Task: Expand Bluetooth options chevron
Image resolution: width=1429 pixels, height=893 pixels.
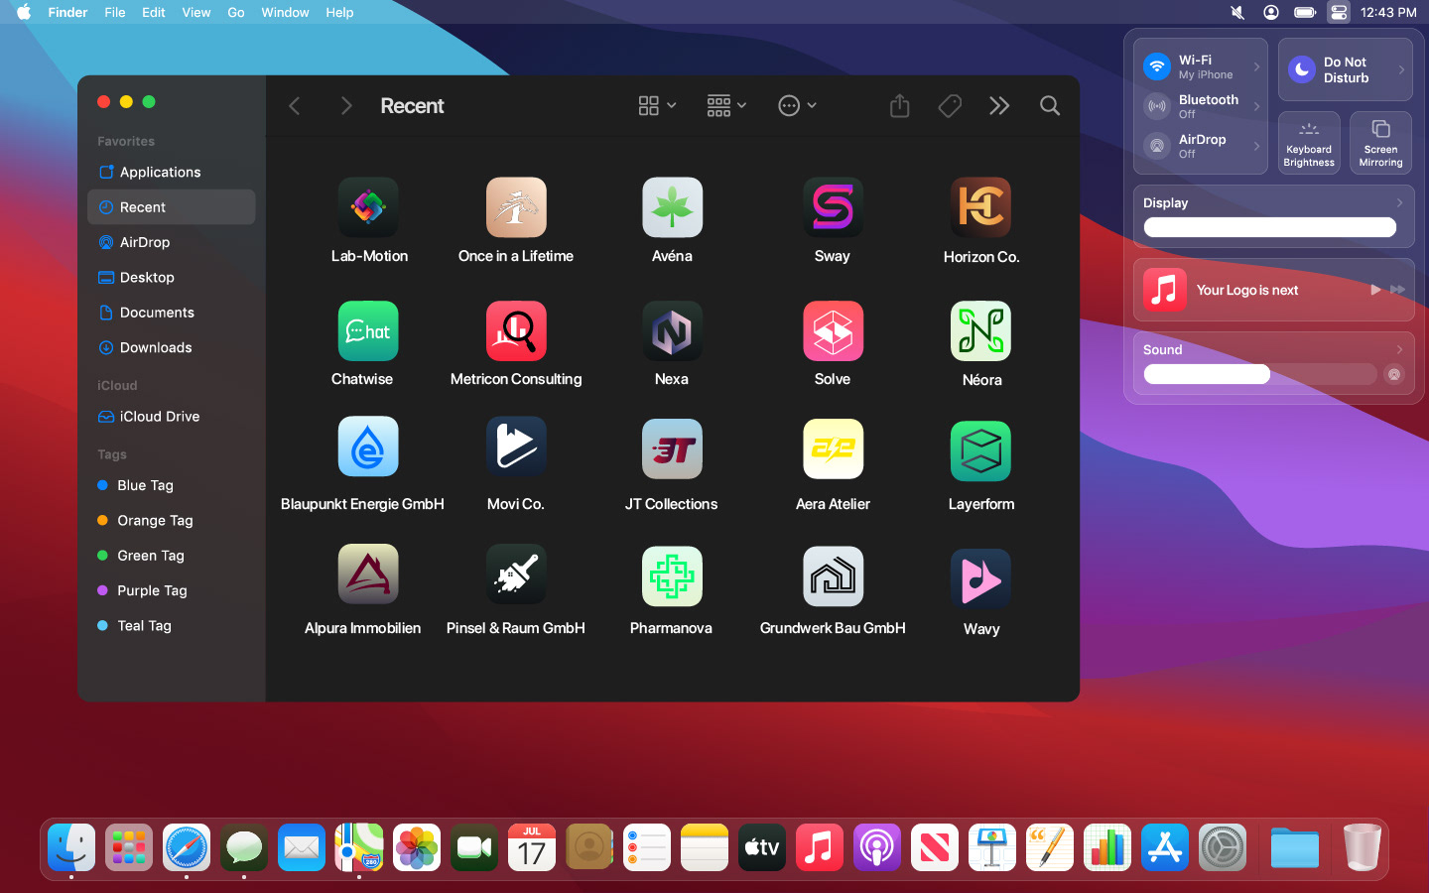Action: coord(1256,106)
